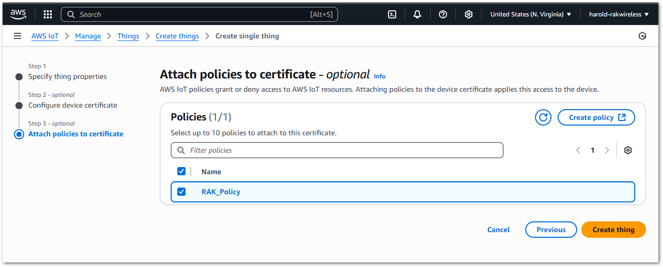The height and width of the screenshot is (267, 663).
Task: Click the search magnifier icon in top bar
Action: [71, 14]
